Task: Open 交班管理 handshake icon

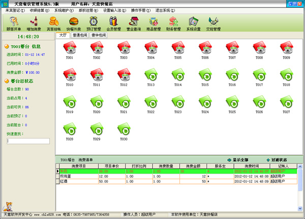Action: click(213, 23)
